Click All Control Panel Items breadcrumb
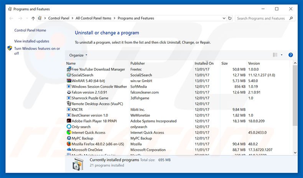This screenshot has height=178, width=303. [x=93, y=18]
